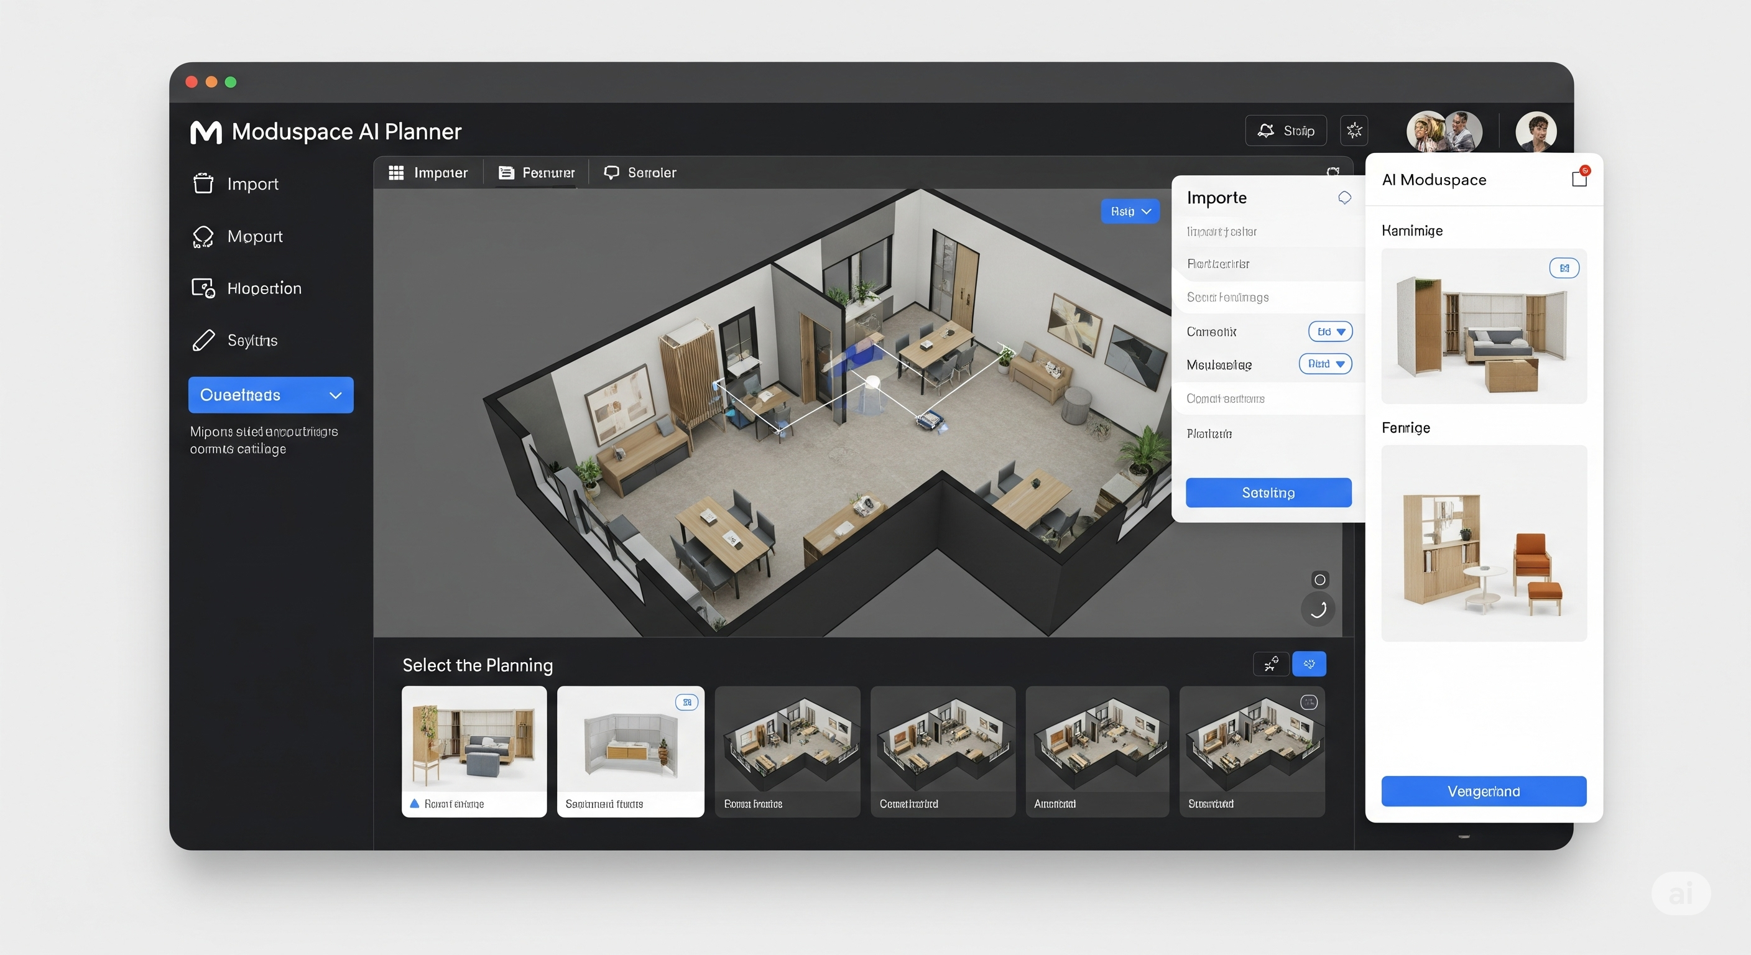Screen dimensions: 1751x955
Task: Click the Importe panel heading
Action: [1217, 198]
